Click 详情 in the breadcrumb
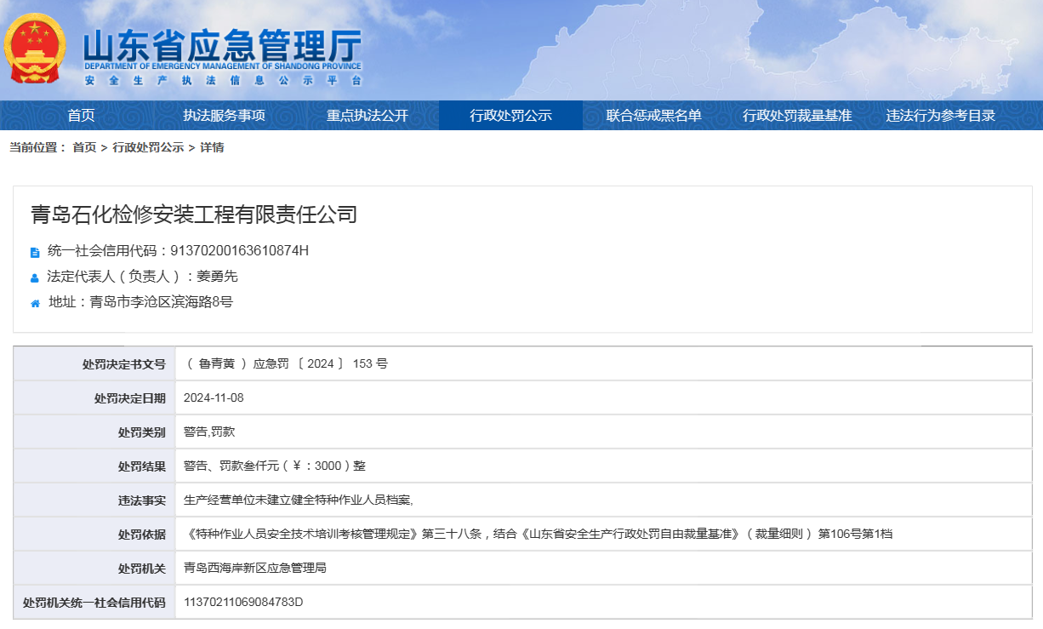This screenshot has height=629, width=1043. pos(212,147)
